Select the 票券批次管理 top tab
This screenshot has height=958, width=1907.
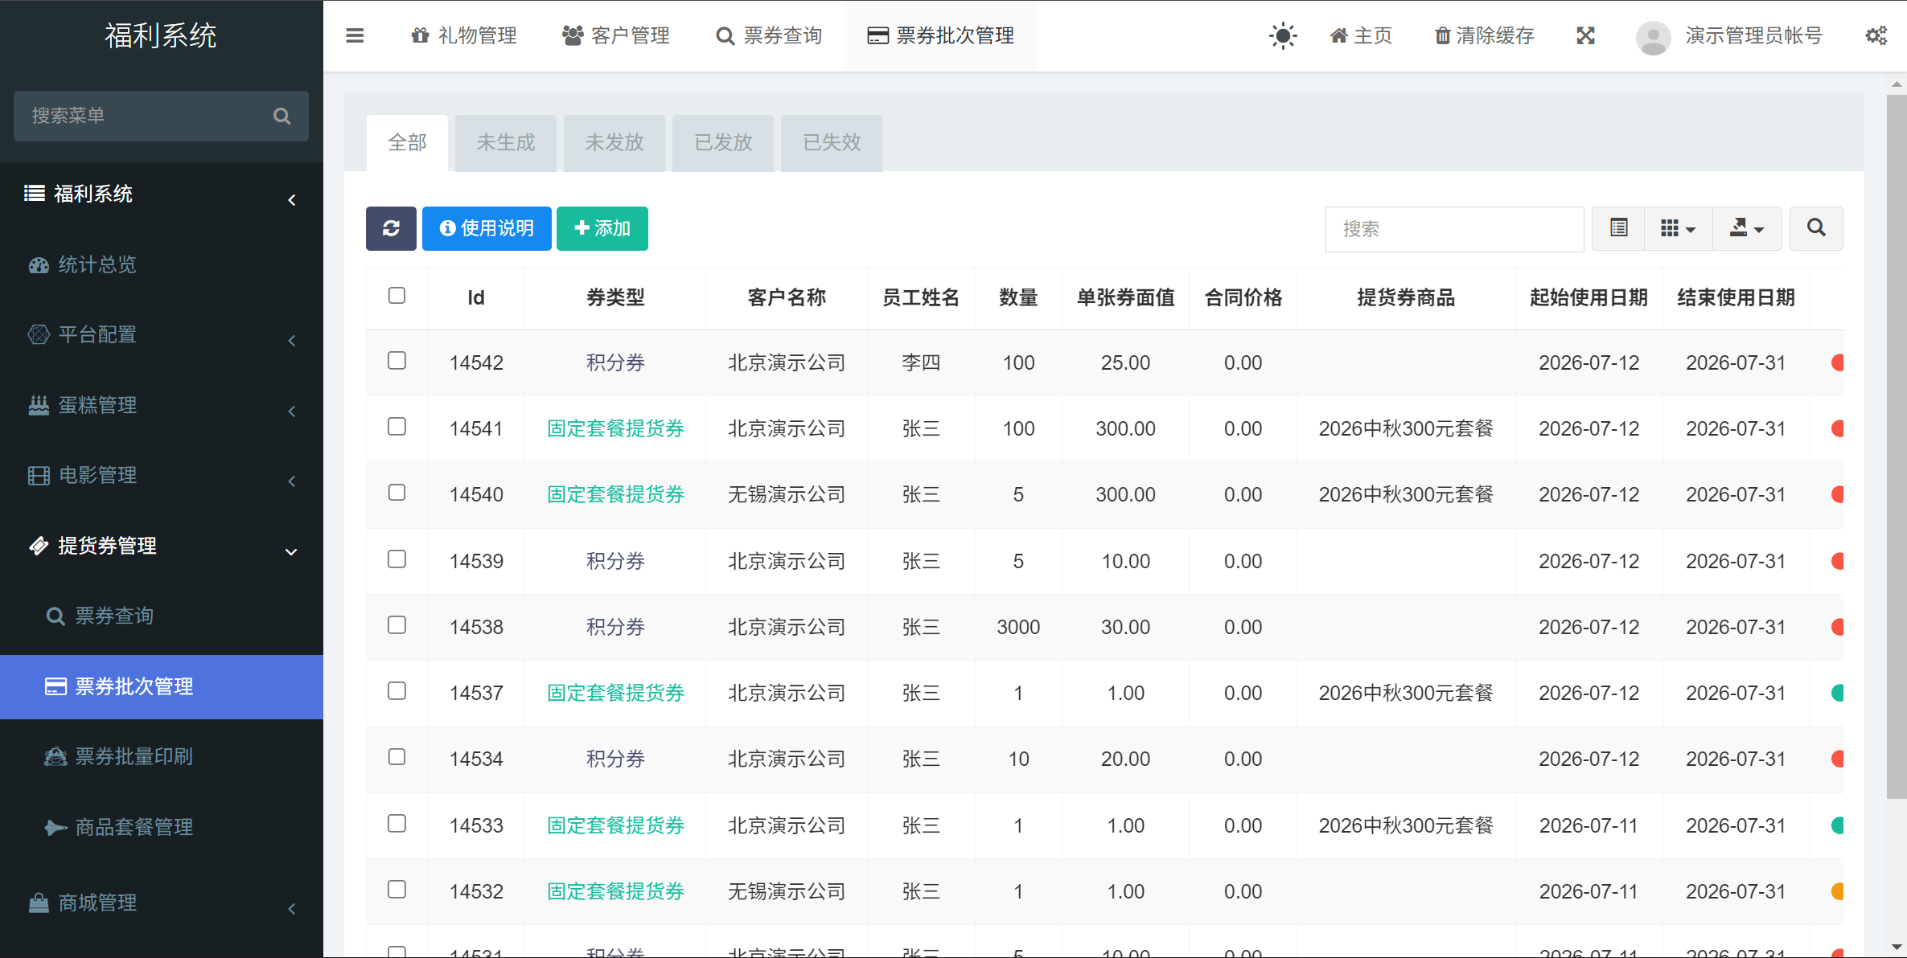coord(940,35)
